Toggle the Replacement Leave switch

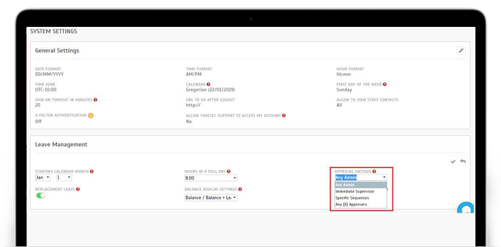pyautogui.click(x=41, y=195)
